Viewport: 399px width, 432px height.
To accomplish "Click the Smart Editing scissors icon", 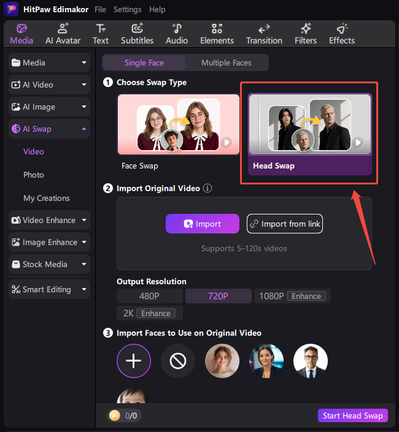I will click(16, 289).
